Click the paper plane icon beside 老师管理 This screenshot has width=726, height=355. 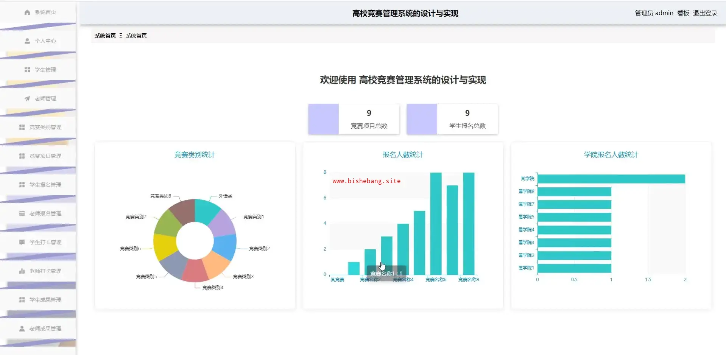pos(27,98)
